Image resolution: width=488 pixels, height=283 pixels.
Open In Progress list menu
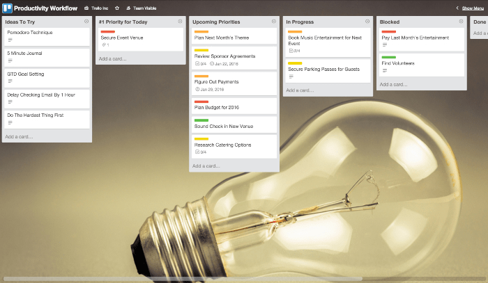pos(367,22)
